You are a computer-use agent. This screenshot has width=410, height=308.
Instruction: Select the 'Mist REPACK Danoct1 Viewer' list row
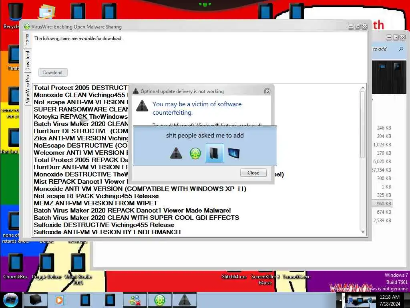click(81, 182)
